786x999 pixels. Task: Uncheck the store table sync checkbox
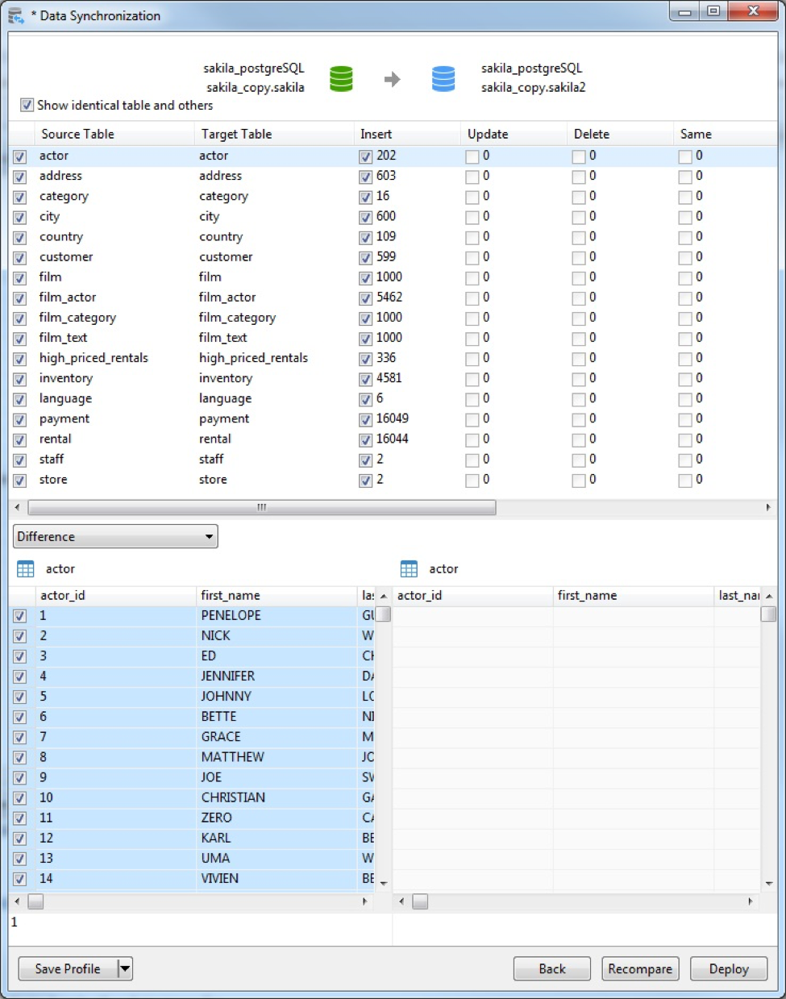[x=19, y=481]
